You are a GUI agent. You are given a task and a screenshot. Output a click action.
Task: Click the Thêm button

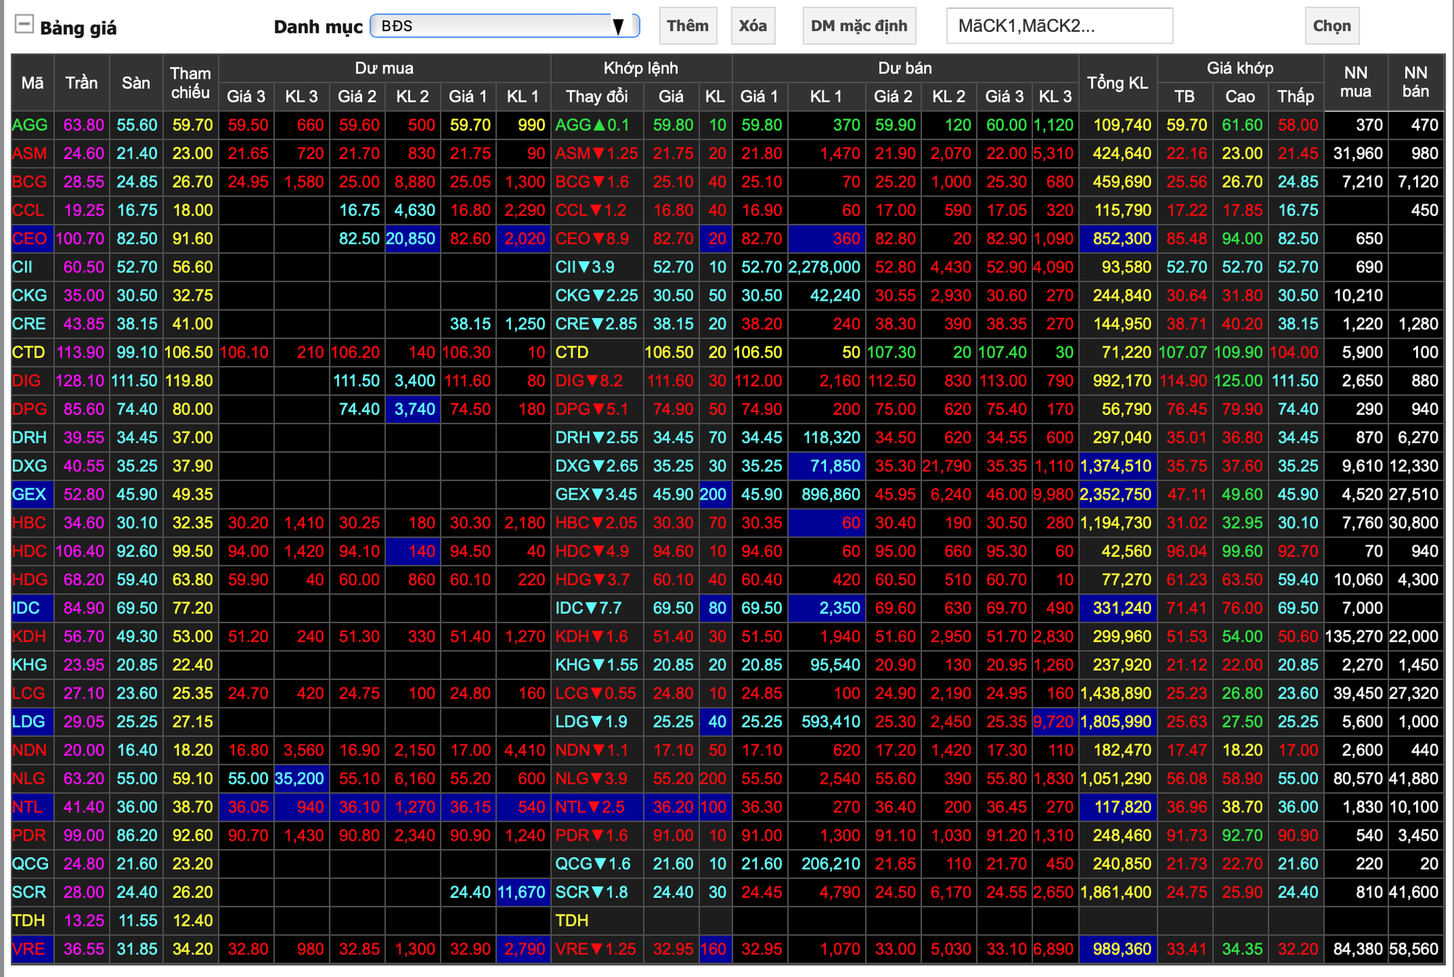click(688, 26)
